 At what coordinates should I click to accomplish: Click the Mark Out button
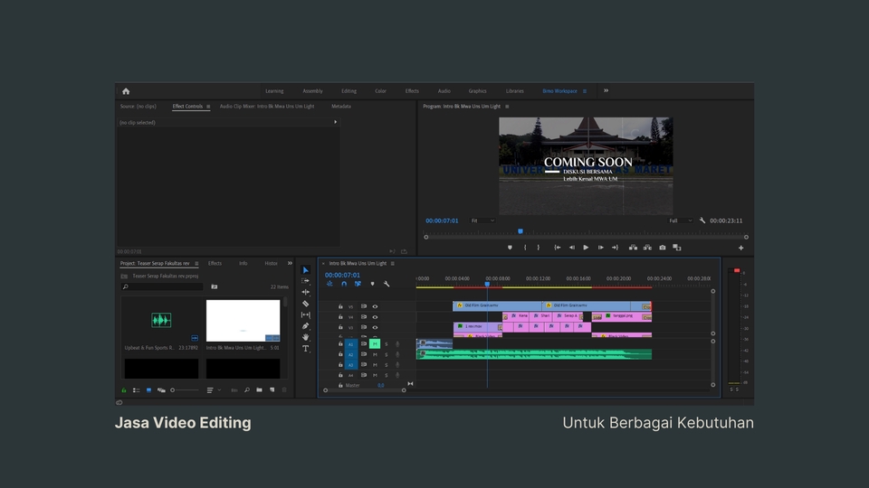click(538, 248)
